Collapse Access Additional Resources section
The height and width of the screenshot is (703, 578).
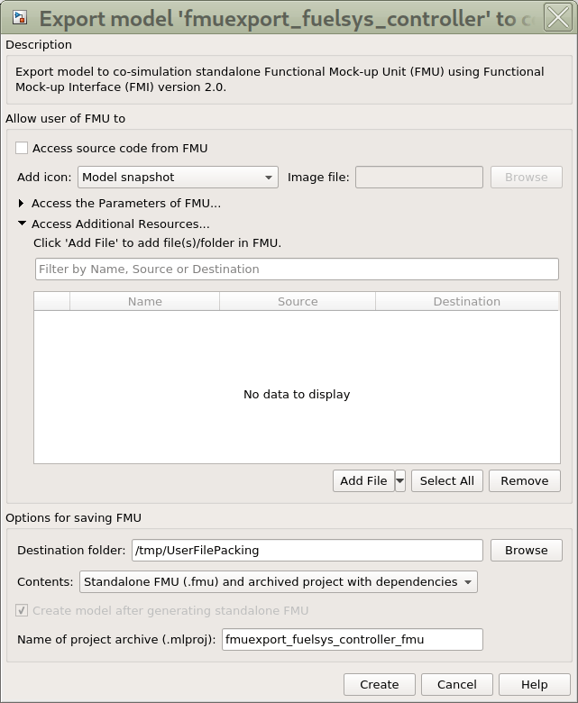pyautogui.click(x=22, y=224)
